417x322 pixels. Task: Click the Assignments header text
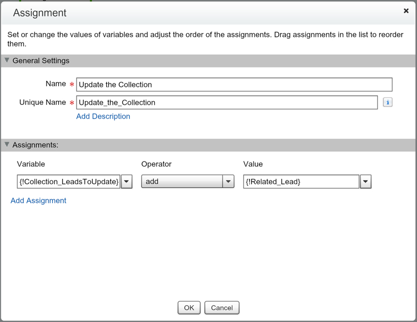click(x=35, y=145)
